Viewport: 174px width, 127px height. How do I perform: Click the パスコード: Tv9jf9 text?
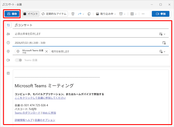[x=26, y=109]
